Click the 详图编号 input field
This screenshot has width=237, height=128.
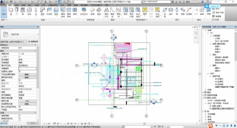tap(27, 68)
